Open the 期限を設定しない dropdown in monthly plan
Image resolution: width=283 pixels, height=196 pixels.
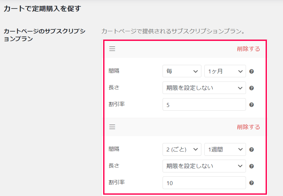pyautogui.click(x=204, y=88)
